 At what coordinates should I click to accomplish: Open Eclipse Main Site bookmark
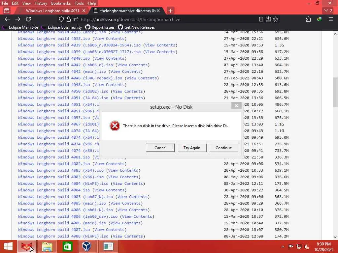coord(20,27)
